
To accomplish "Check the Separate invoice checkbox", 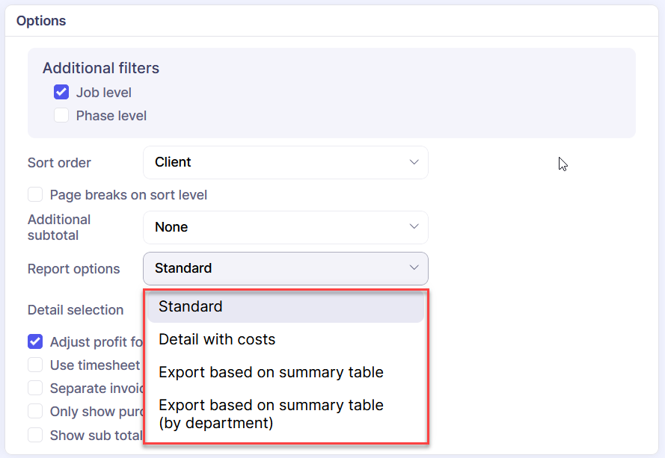I will 35,389.
